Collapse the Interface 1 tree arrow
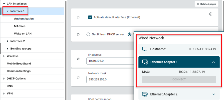The image size is (224, 100). [8, 11]
